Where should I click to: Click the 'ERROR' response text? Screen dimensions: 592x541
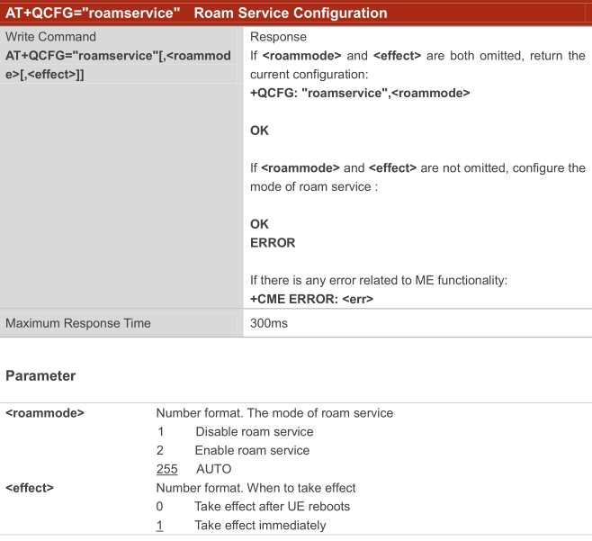pyautogui.click(x=273, y=242)
